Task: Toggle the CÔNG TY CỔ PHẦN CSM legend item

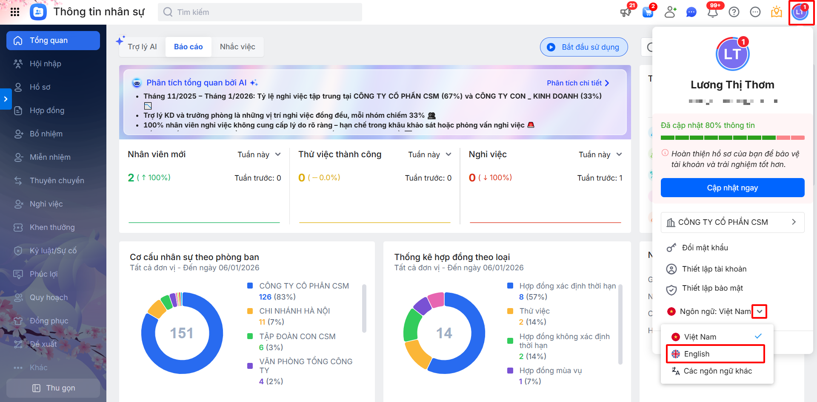Action: [304, 286]
